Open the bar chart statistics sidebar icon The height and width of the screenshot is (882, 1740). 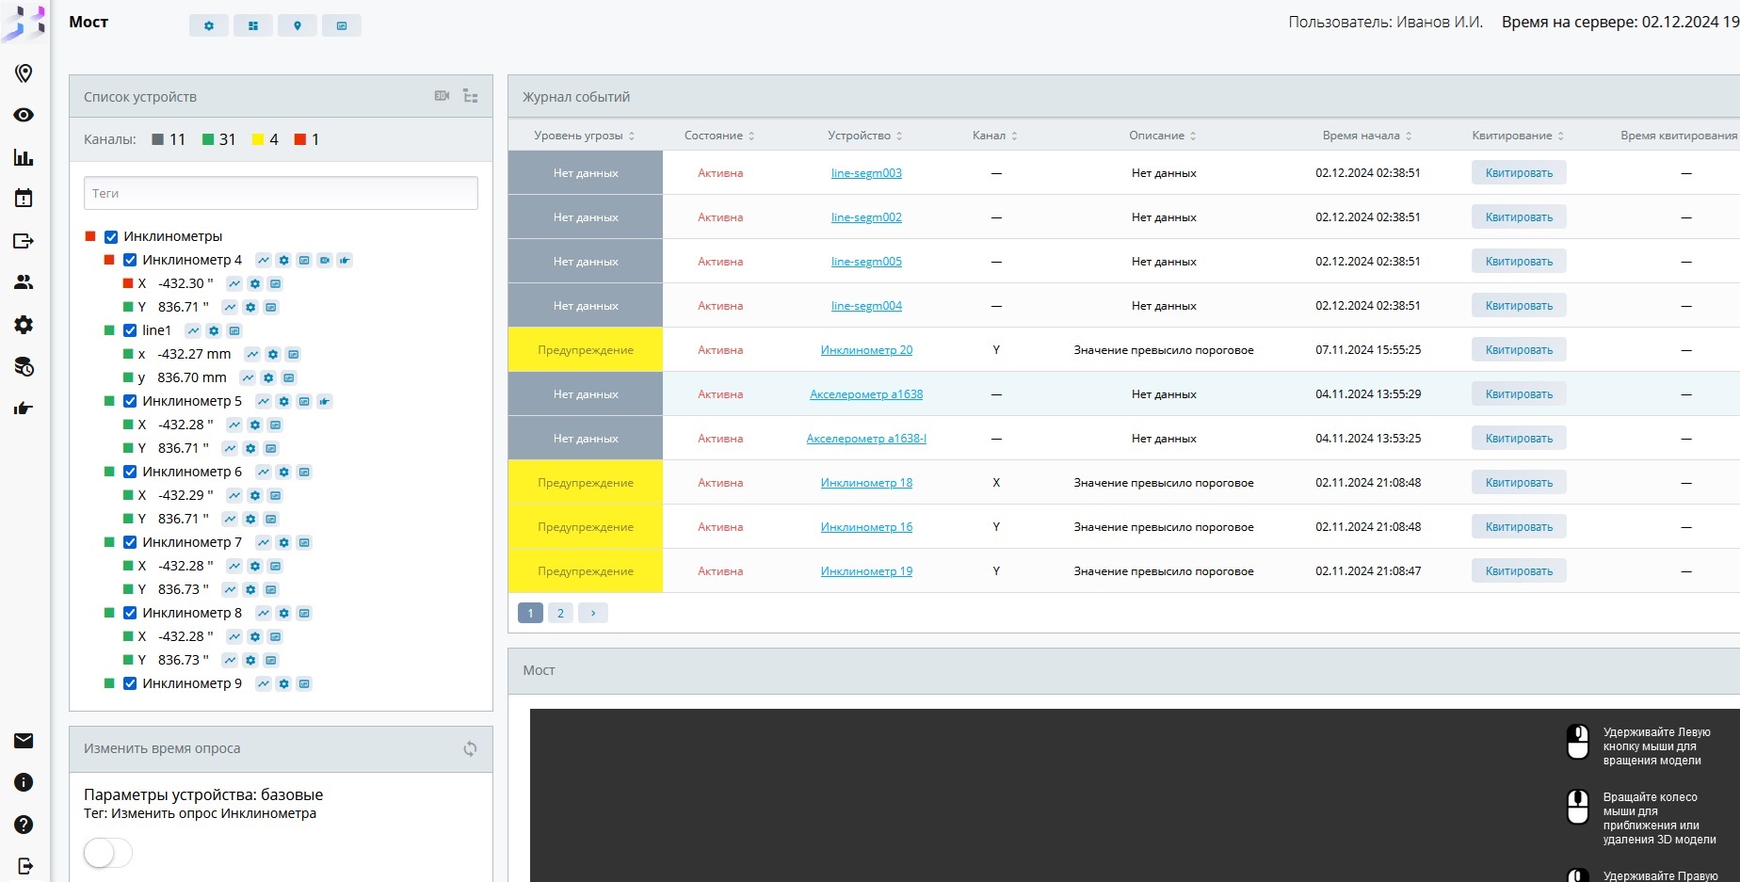click(24, 157)
